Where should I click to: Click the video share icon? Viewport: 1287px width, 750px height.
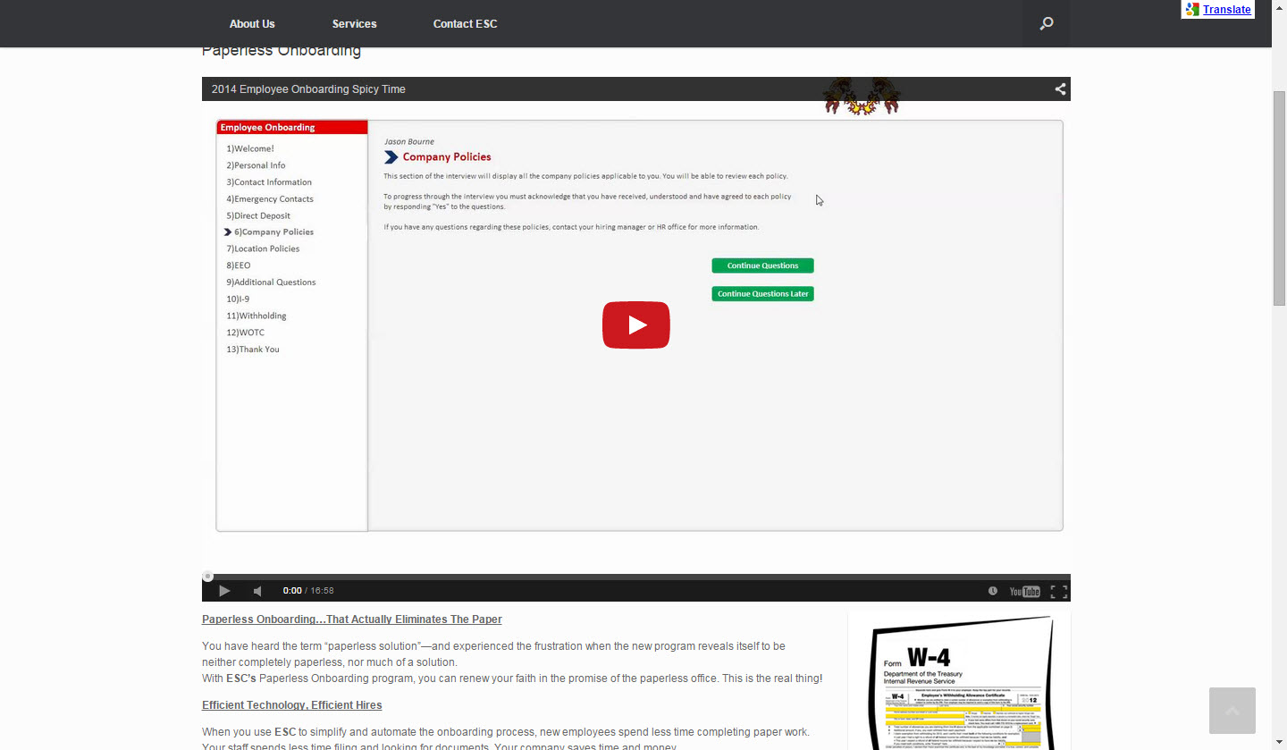click(x=1060, y=89)
